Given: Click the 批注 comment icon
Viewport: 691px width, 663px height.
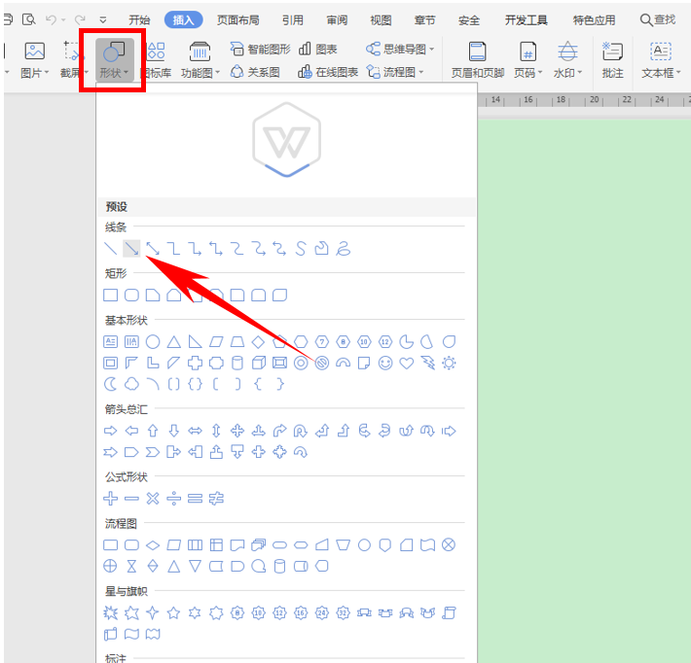Looking at the screenshot, I should 612,60.
